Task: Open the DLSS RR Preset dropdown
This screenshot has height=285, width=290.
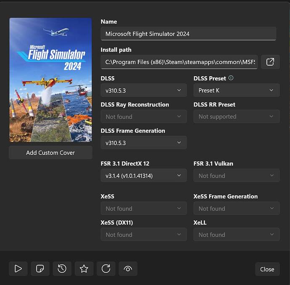Action: click(237, 117)
